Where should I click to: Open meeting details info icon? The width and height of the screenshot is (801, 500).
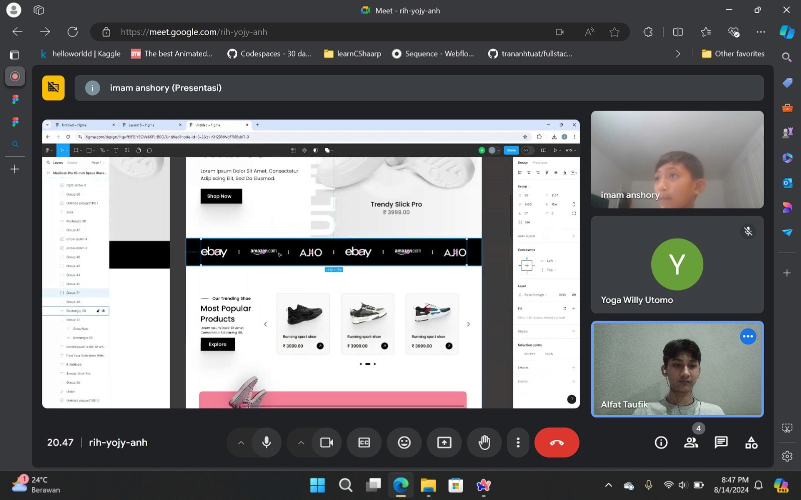[661, 442]
